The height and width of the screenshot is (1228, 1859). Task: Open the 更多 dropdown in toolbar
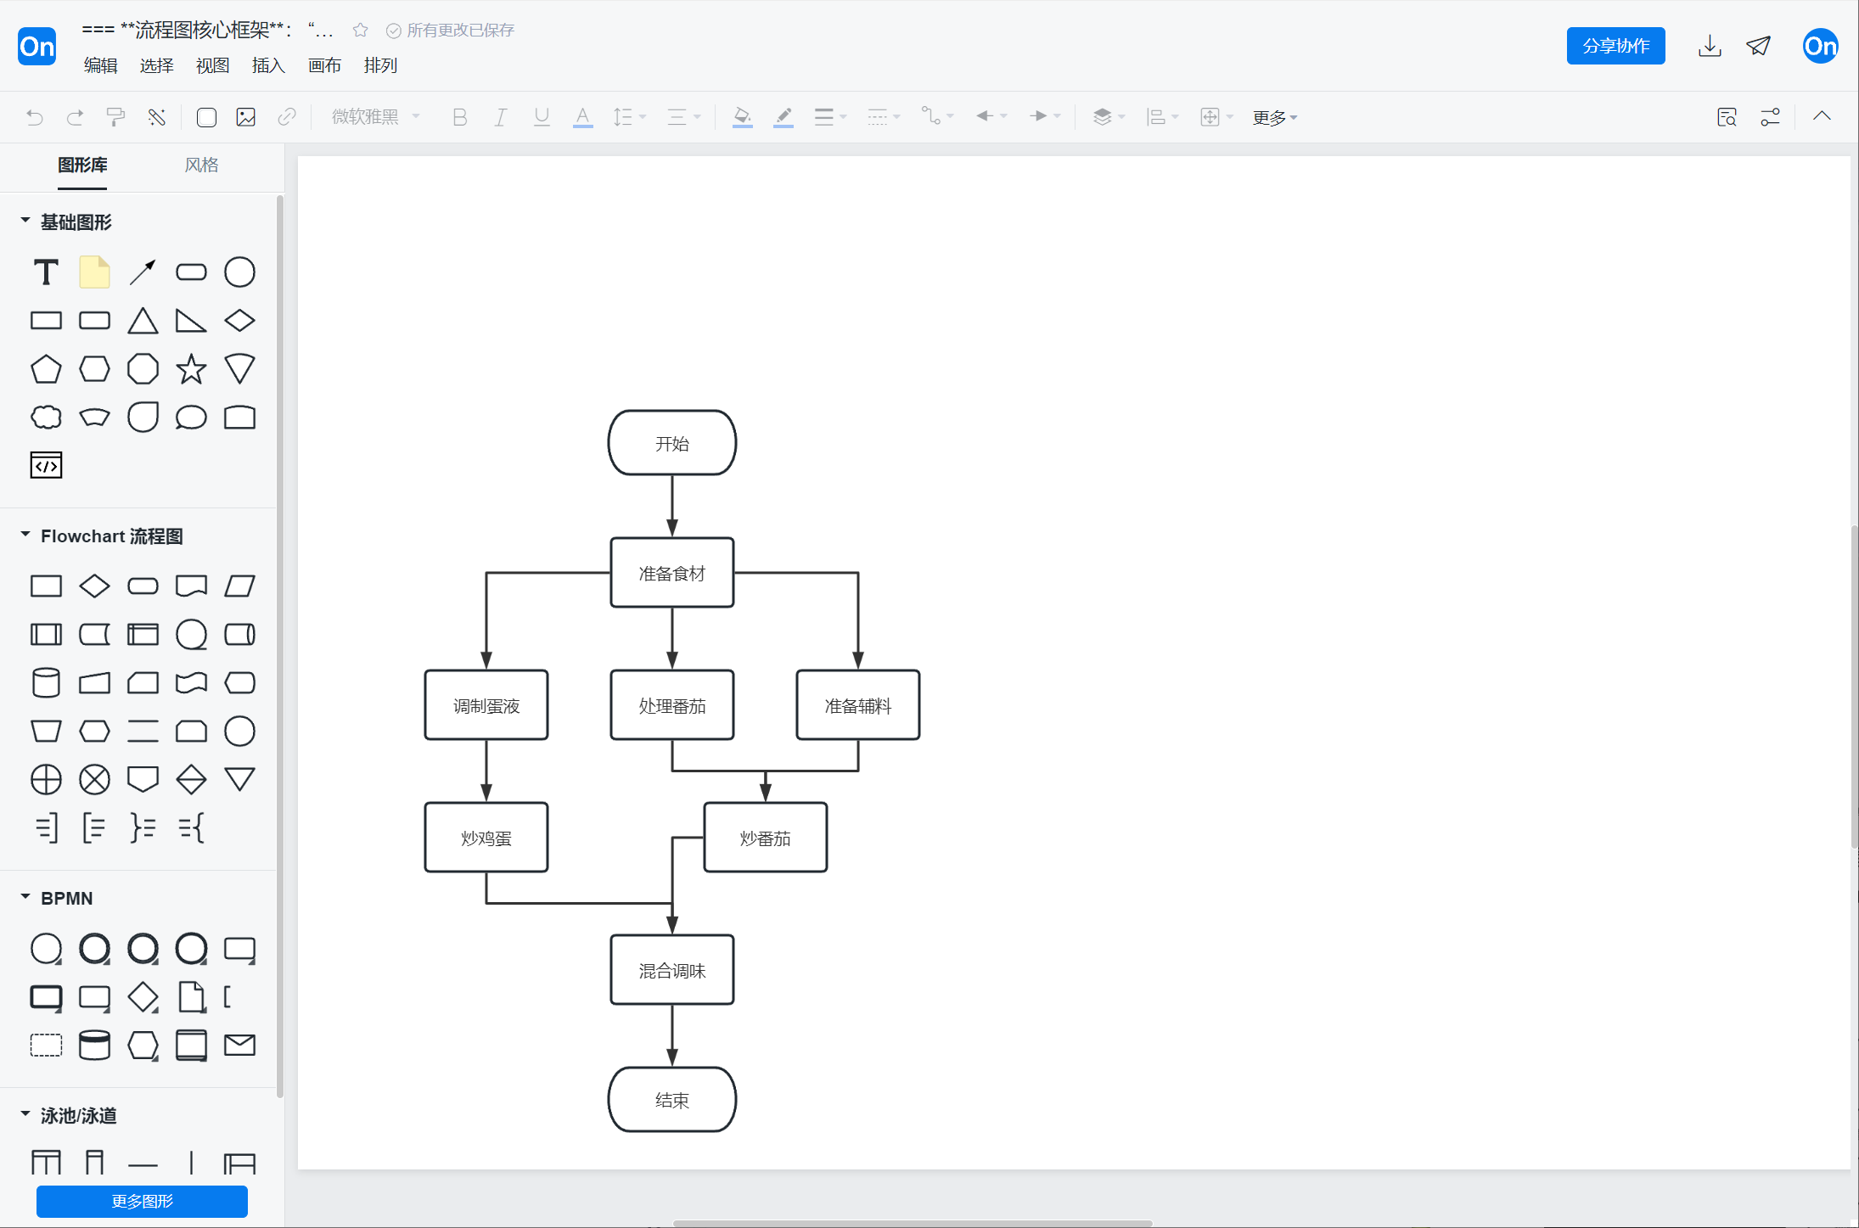click(x=1274, y=118)
